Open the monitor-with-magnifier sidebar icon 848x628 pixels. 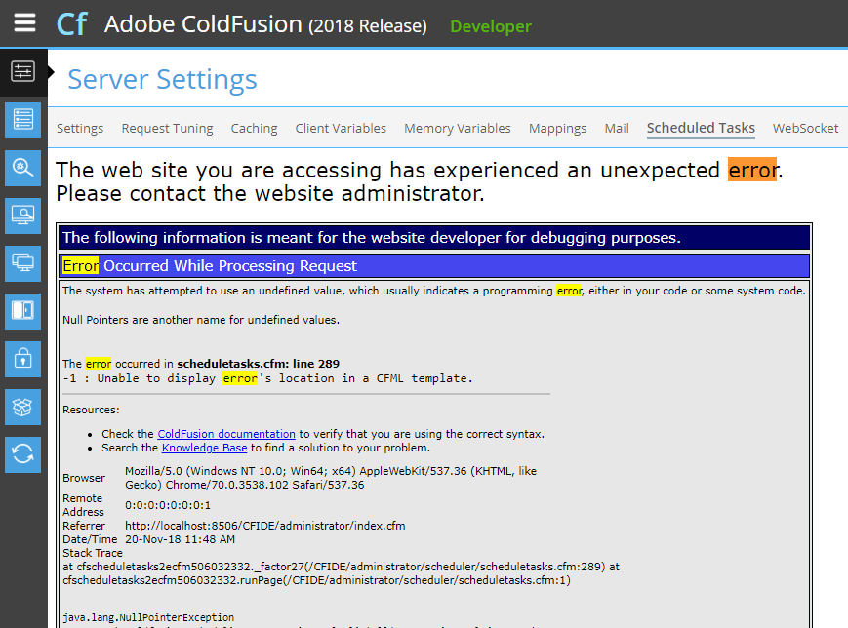(x=22, y=216)
